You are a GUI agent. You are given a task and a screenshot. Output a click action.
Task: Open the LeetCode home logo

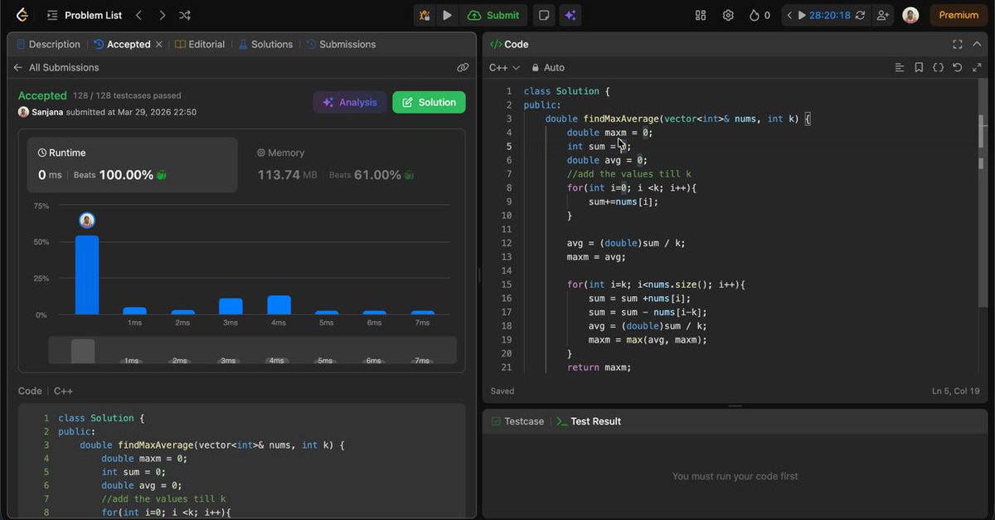click(x=22, y=15)
